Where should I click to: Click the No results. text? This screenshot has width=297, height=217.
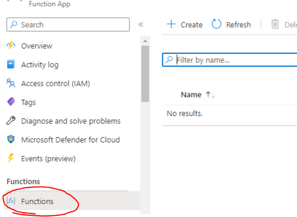(x=185, y=114)
